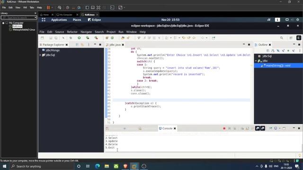Screen dimensions: 303x170
Task: Open the Navigate menu
Action: pyautogui.click(x=86, y=32)
